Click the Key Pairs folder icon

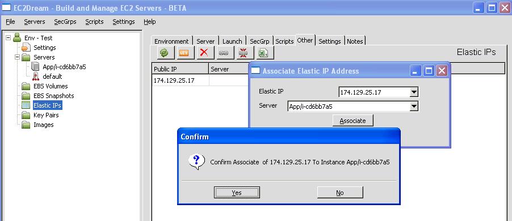click(x=26, y=115)
